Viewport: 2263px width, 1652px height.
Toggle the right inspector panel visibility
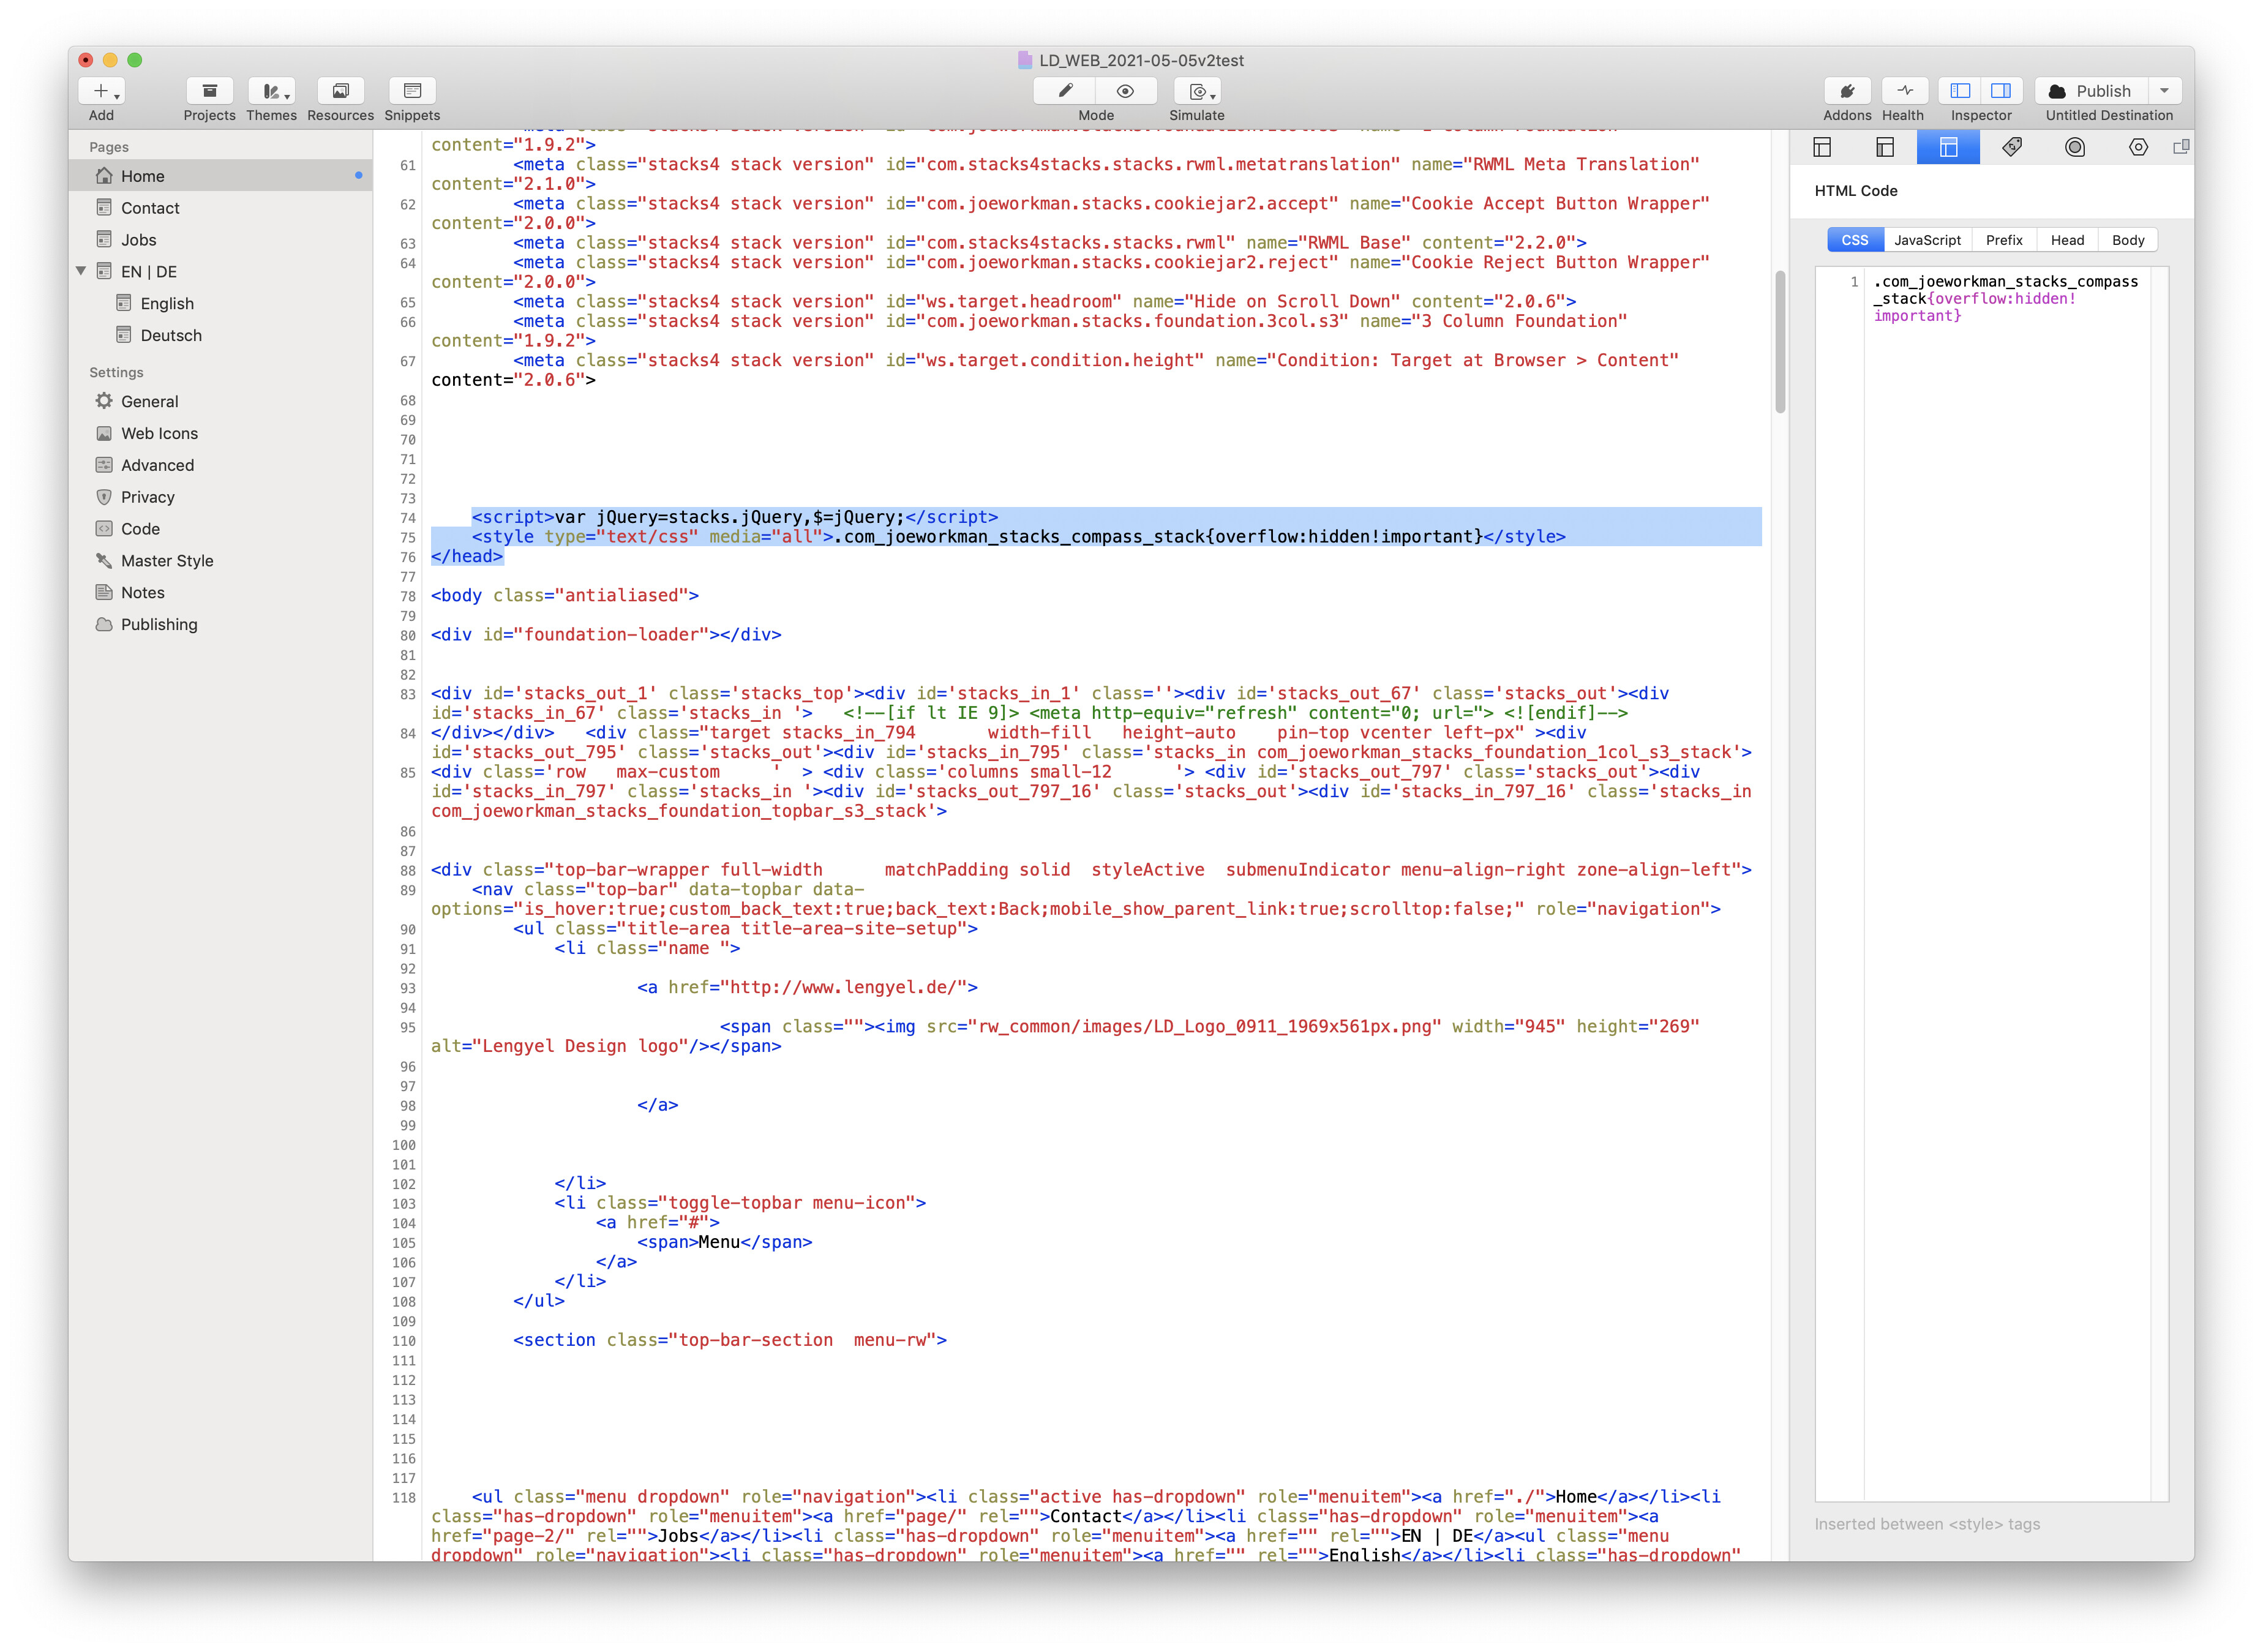pyautogui.click(x=2001, y=91)
